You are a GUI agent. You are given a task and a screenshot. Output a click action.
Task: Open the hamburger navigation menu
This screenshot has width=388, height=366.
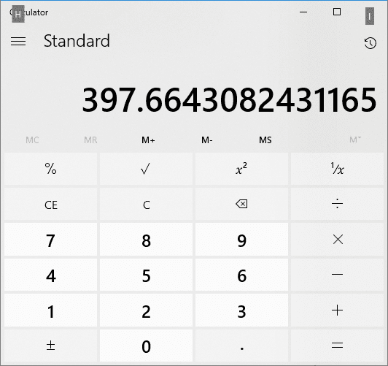pyautogui.click(x=18, y=41)
